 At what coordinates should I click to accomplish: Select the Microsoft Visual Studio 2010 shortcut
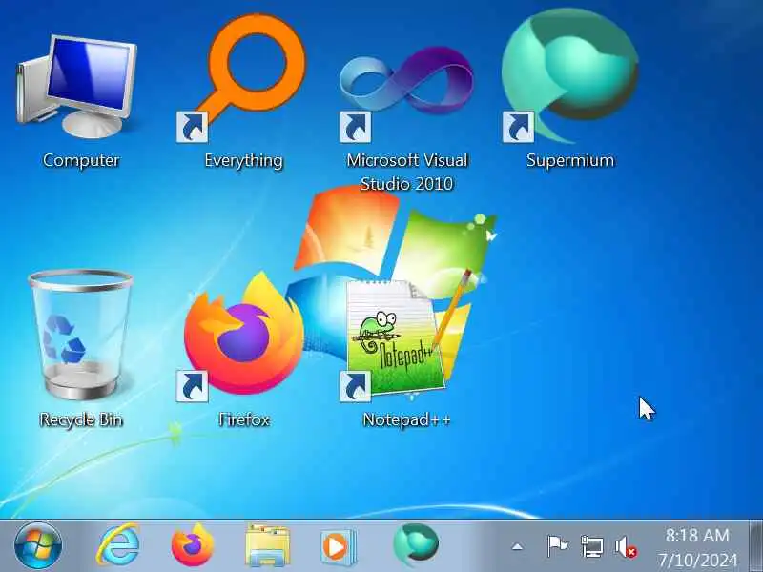pos(406,92)
